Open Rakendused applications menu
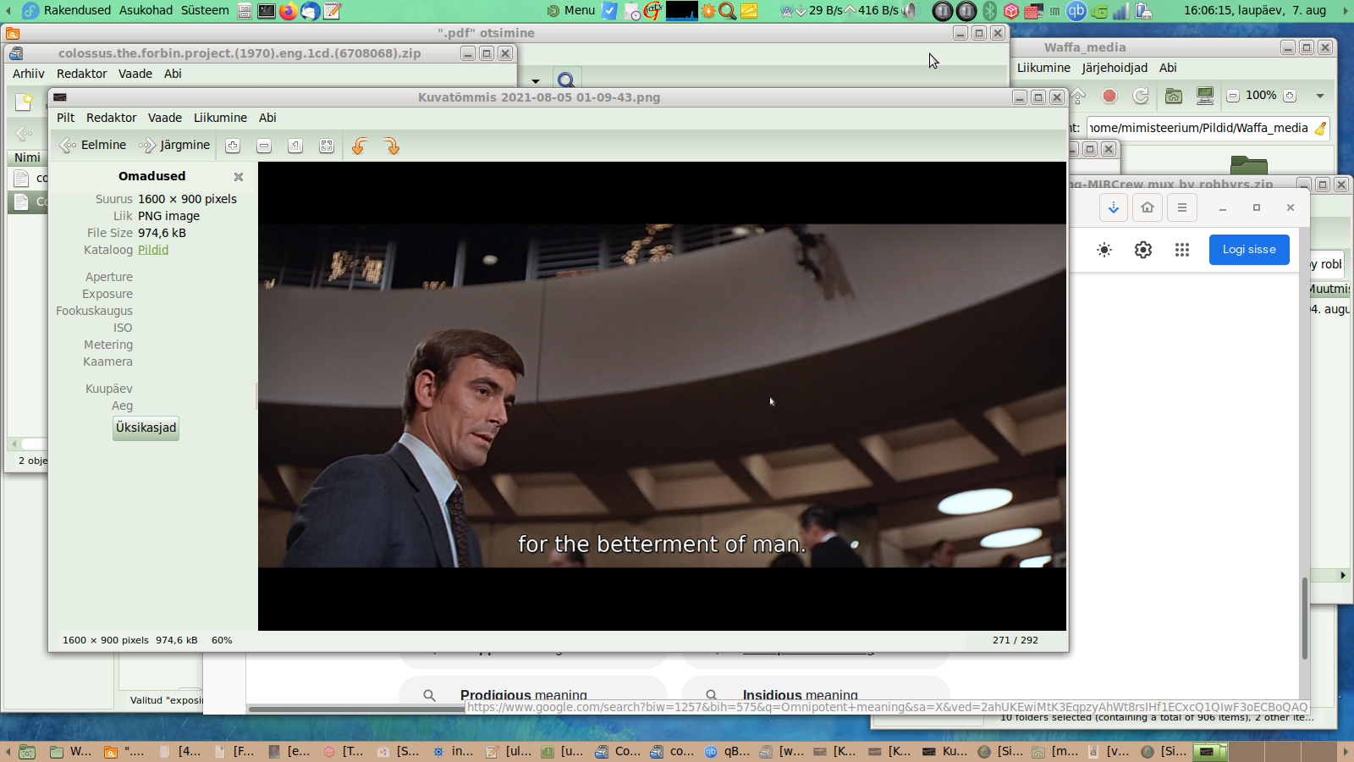The image size is (1354, 762). click(77, 10)
